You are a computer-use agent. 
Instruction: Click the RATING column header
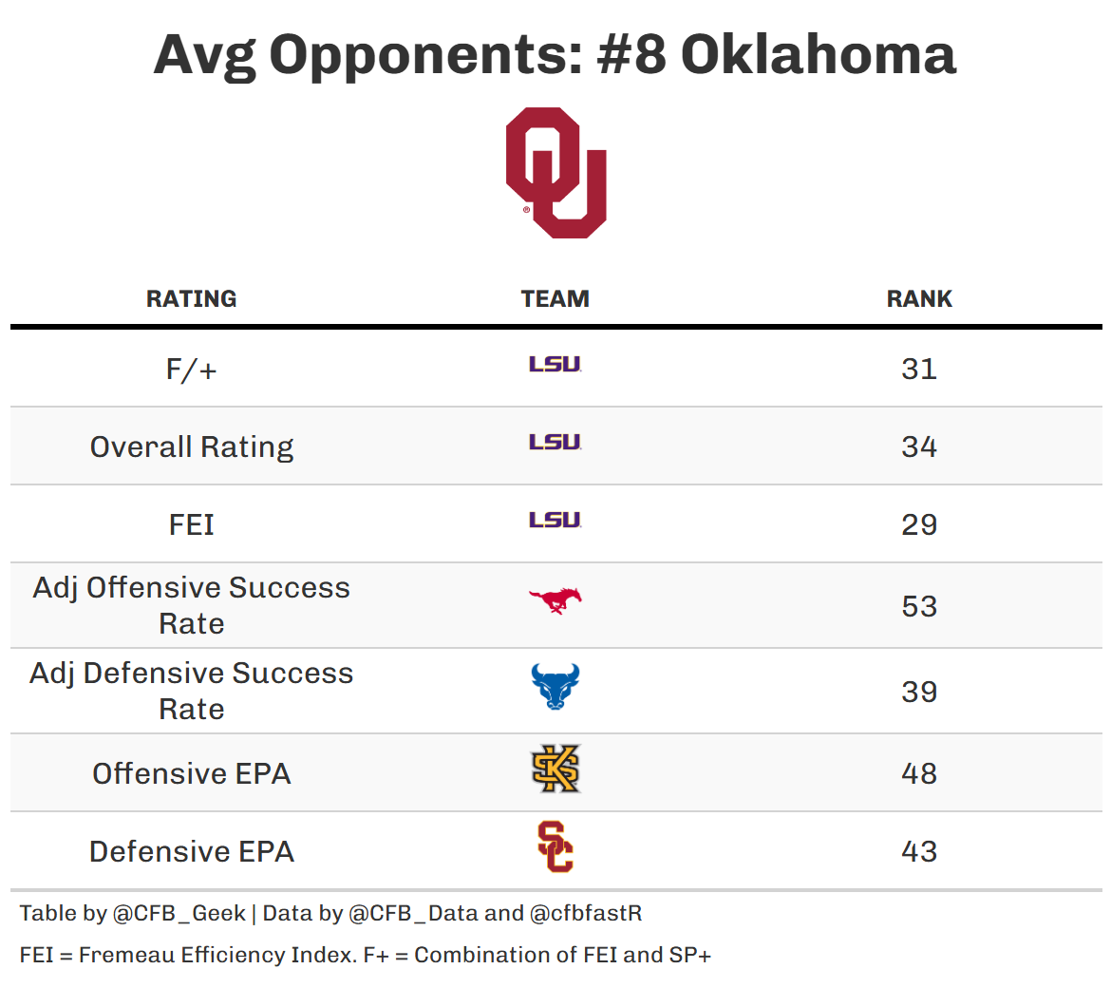192,299
